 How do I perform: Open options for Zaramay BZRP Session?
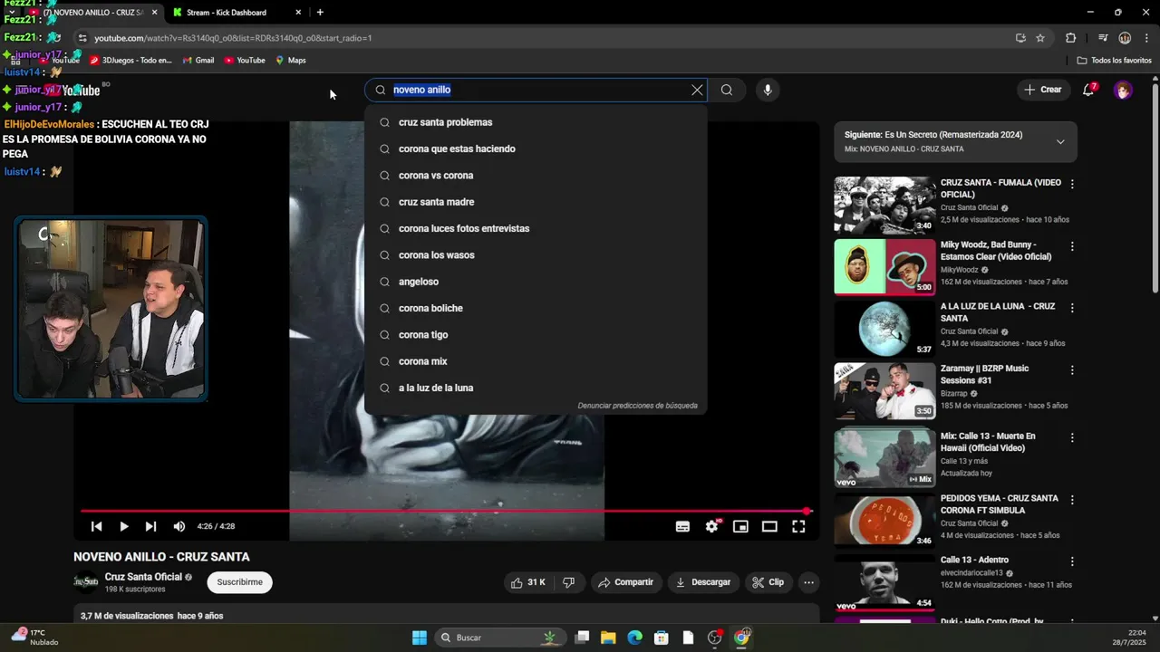pyautogui.click(x=1072, y=370)
